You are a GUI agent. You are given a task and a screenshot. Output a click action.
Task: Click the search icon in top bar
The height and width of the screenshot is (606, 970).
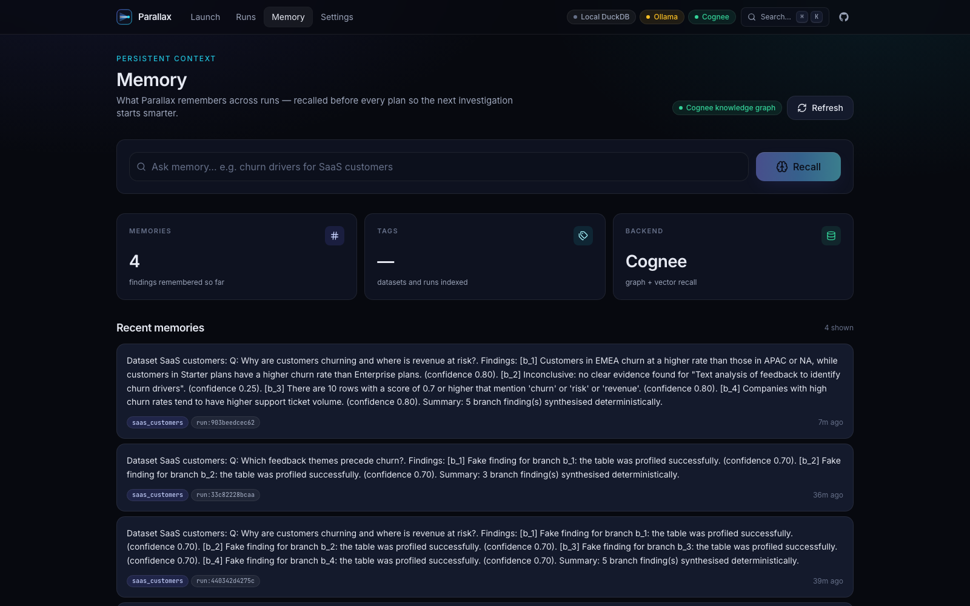coord(752,17)
